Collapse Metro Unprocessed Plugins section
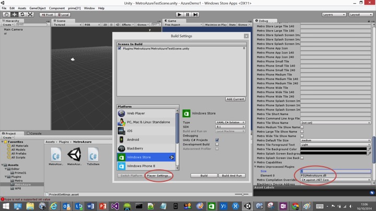This screenshot has width=376, height=211. (255, 167)
